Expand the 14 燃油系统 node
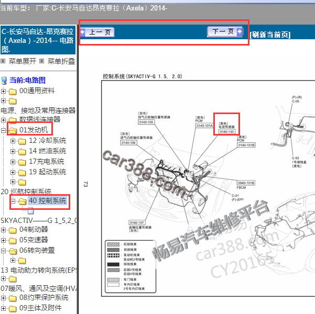 pos(13,151)
